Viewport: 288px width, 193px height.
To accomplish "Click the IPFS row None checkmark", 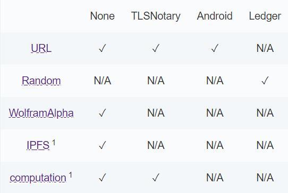I will (103, 145).
